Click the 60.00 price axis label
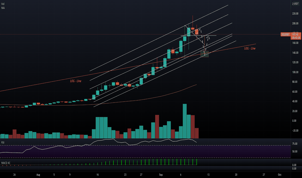The height and width of the screenshot is (178, 302). (295, 92)
